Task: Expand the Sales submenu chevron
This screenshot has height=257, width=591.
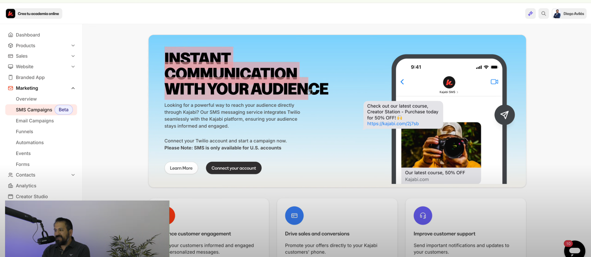Action: tap(73, 56)
